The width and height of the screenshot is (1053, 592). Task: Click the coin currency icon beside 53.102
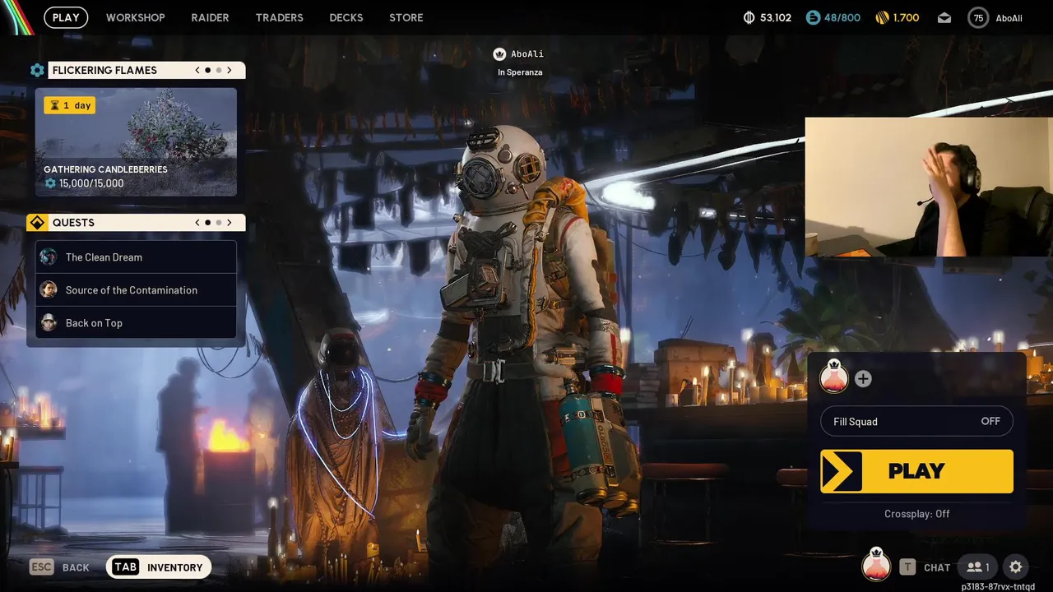click(749, 17)
